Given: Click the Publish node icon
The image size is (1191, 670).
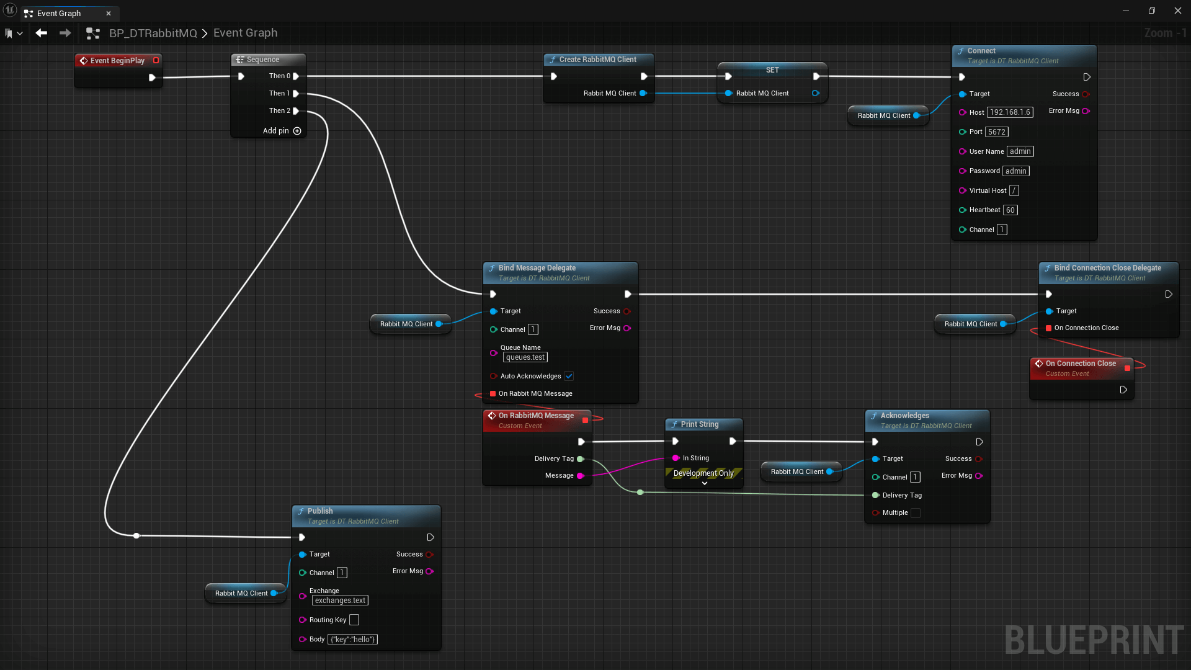Looking at the screenshot, I should coord(301,511).
